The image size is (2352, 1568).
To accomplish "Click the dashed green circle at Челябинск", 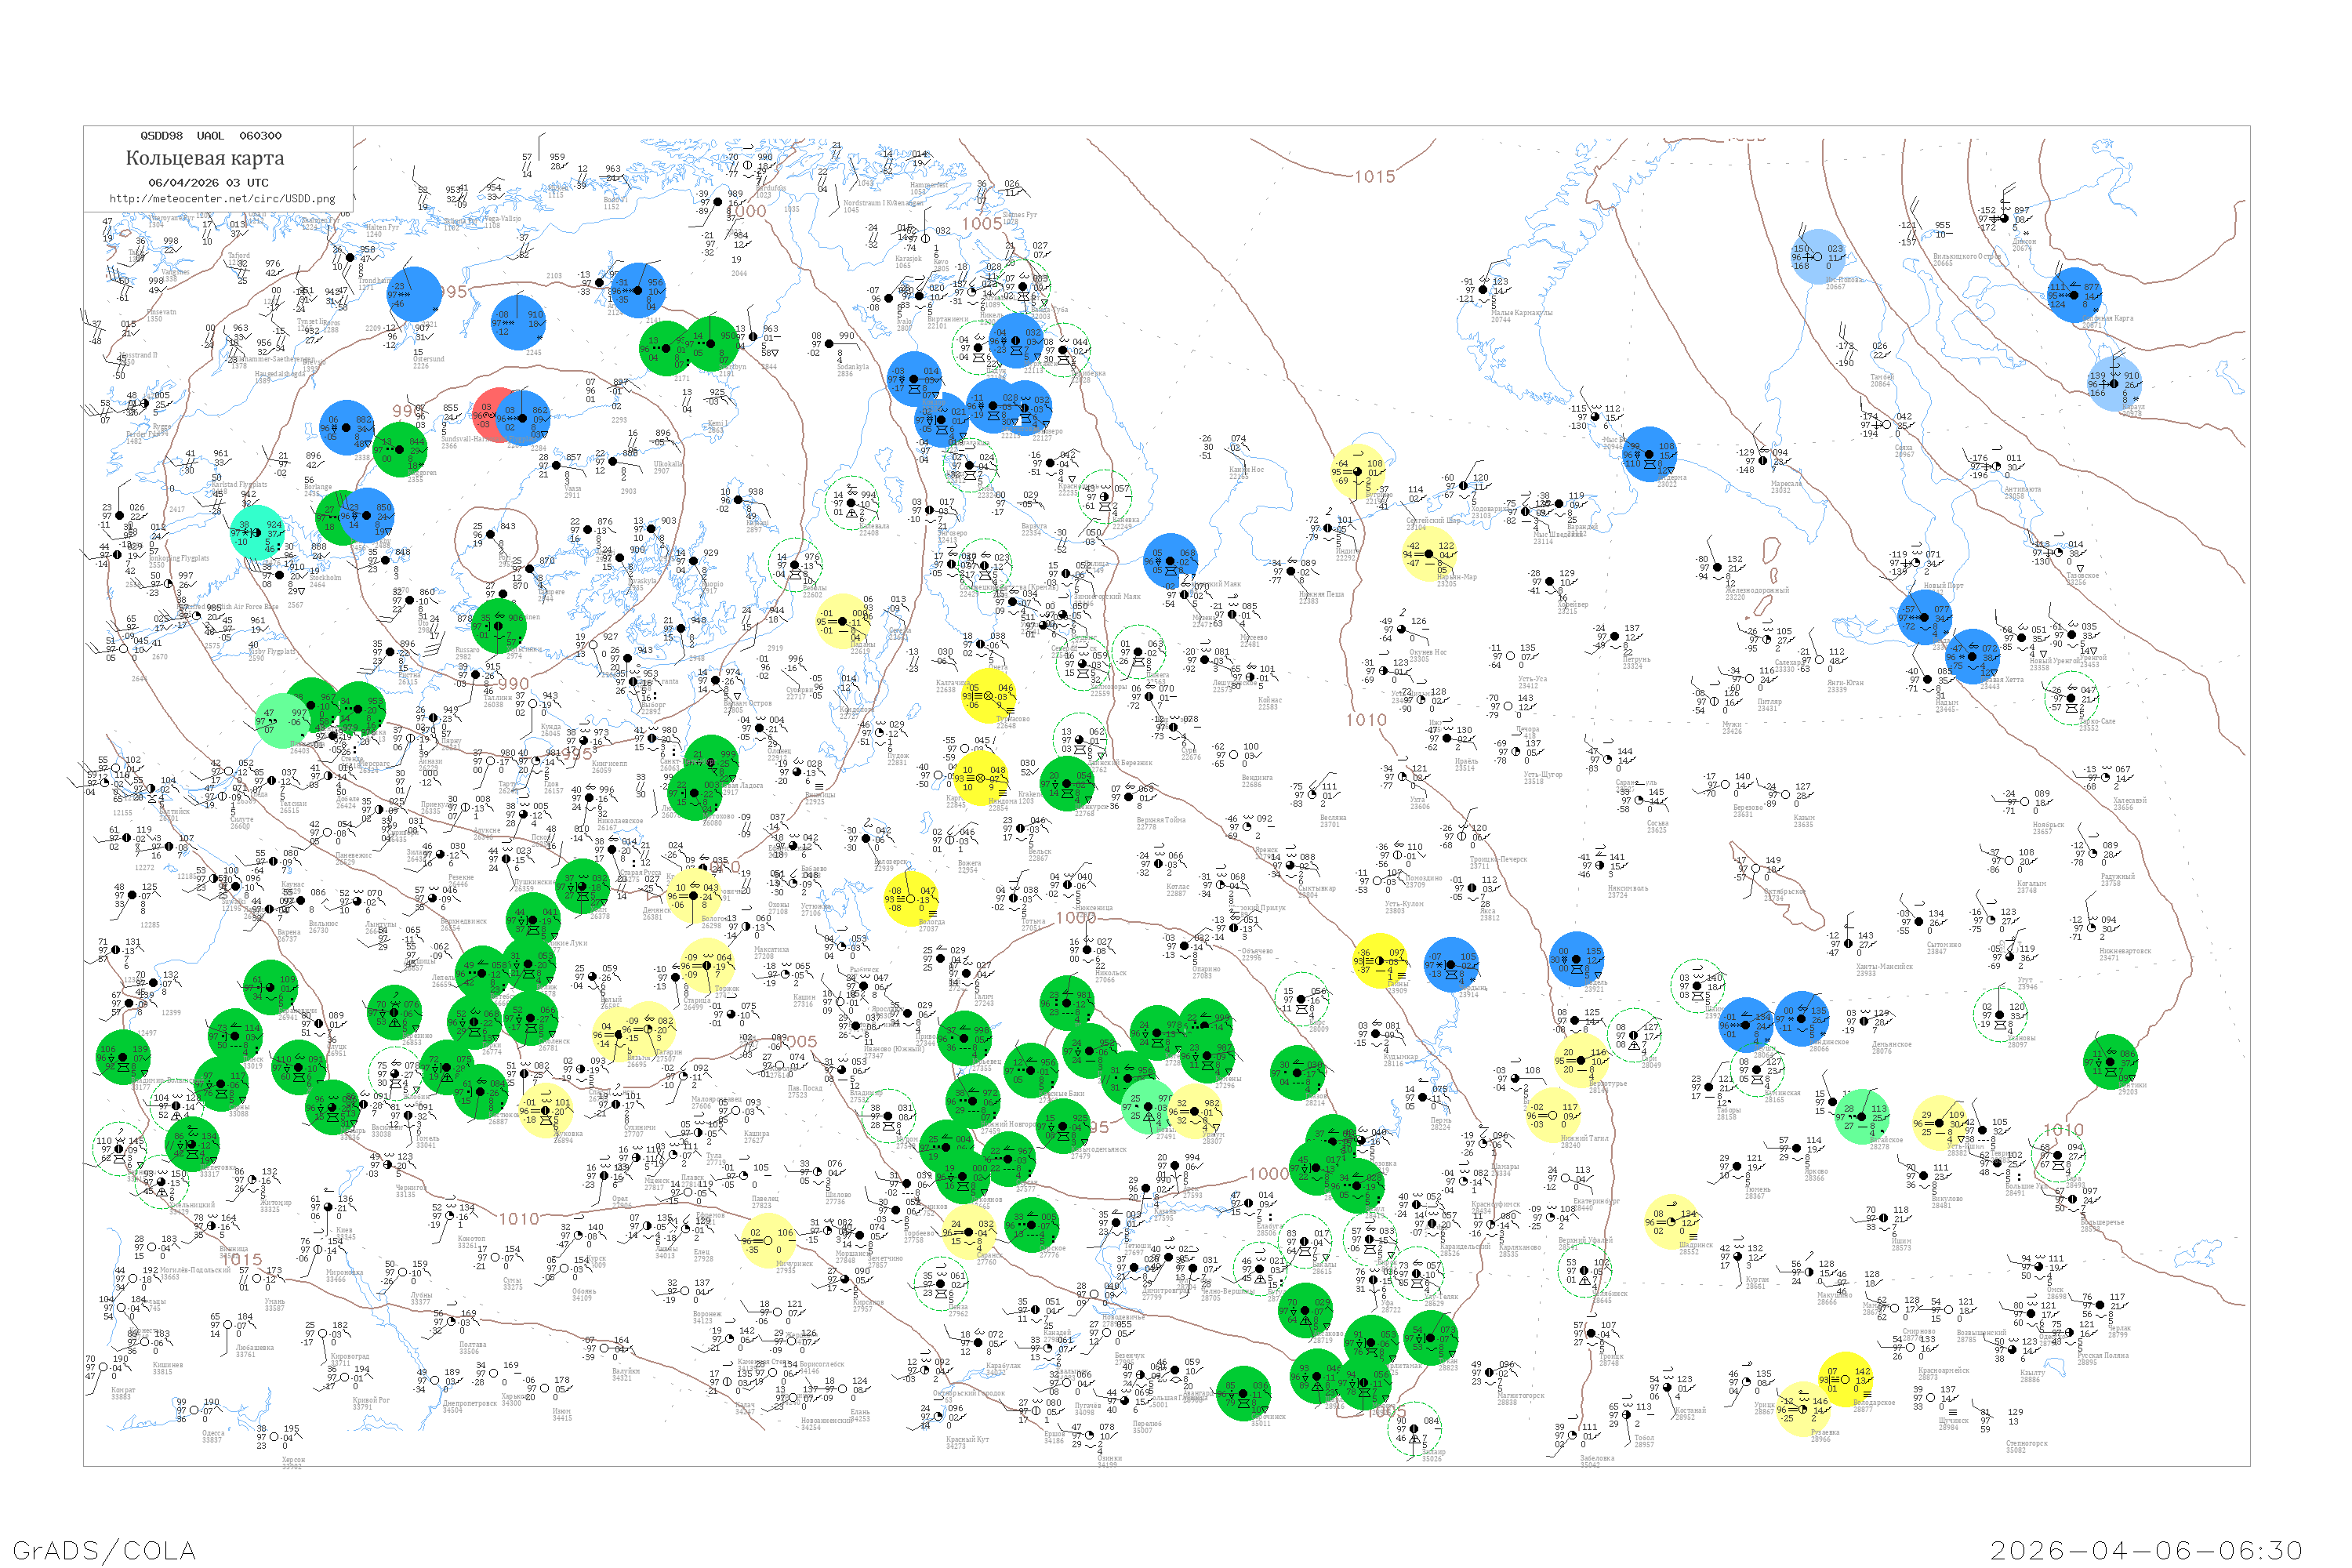I will coord(1586,1270).
